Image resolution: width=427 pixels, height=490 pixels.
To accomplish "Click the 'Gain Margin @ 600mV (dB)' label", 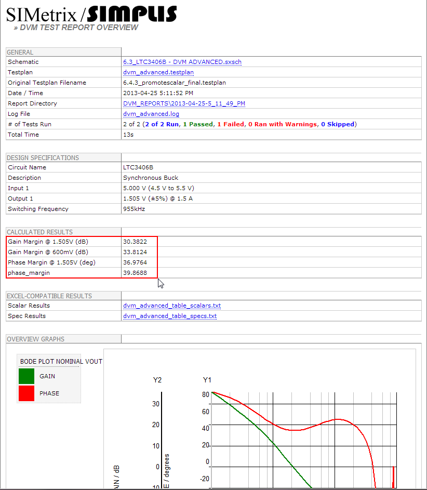I will [x=48, y=252].
